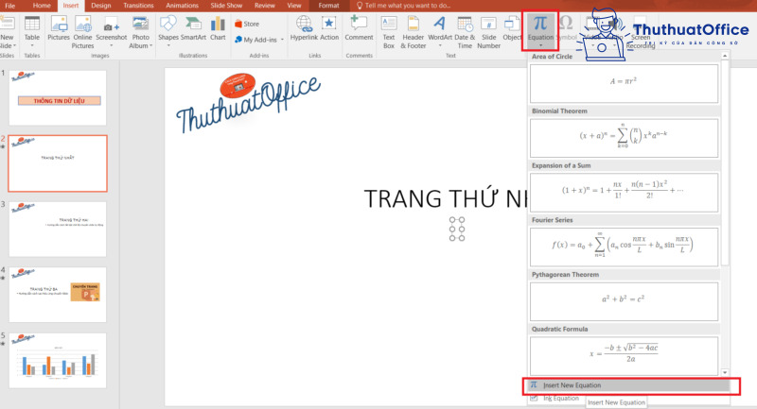Insert the Fourier Series equation
The image size is (757, 409).
624,247
